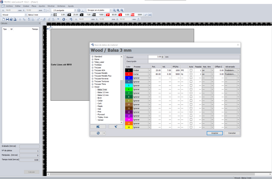The image size is (272, 179).
Task: Click the save disk icon in material toolbar
Action: tap(150, 15)
